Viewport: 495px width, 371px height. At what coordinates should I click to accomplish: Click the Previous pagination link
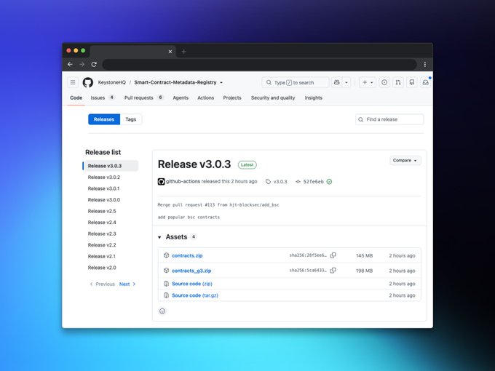pyautogui.click(x=103, y=284)
